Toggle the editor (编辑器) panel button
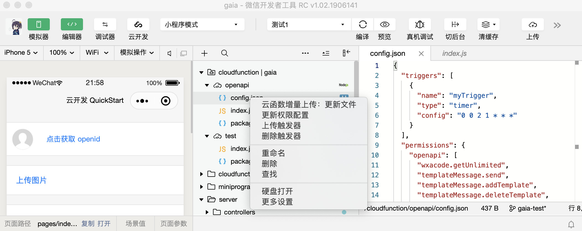 click(x=72, y=25)
